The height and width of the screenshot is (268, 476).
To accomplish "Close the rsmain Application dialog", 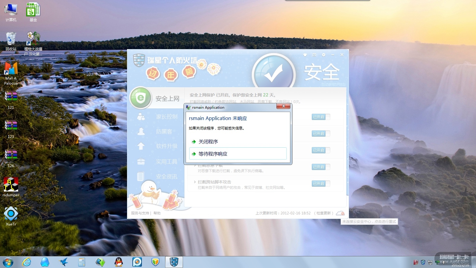I will (284, 106).
